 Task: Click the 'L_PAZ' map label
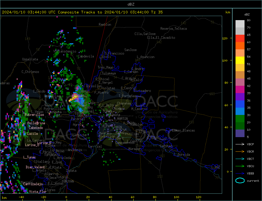[x=216, y=167]
